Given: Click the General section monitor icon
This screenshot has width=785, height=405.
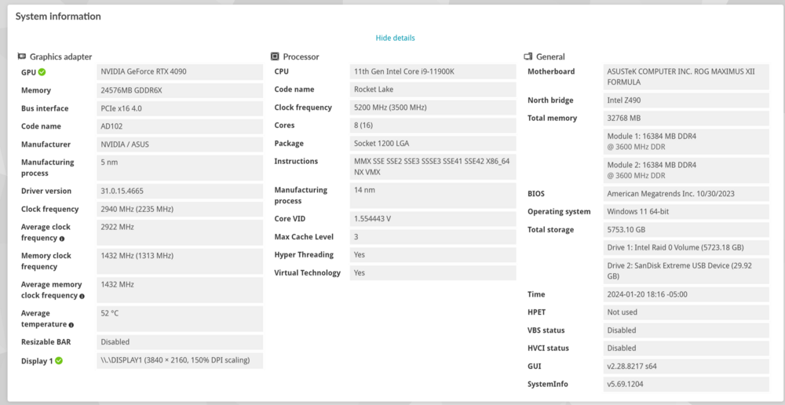Looking at the screenshot, I should [528, 57].
